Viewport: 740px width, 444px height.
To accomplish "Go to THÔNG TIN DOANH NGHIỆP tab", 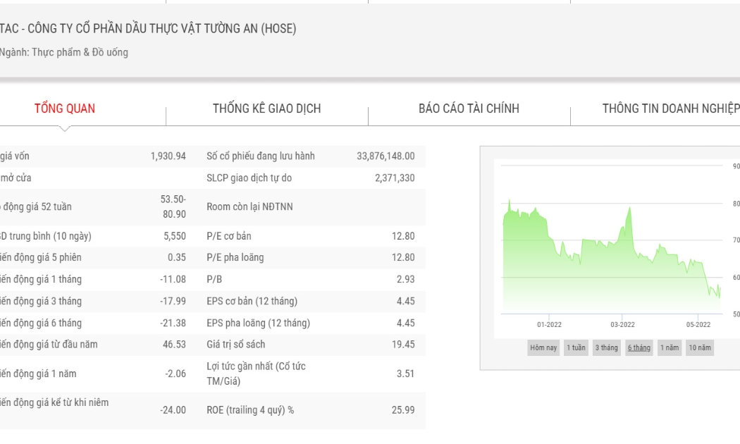I will click(671, 109).
